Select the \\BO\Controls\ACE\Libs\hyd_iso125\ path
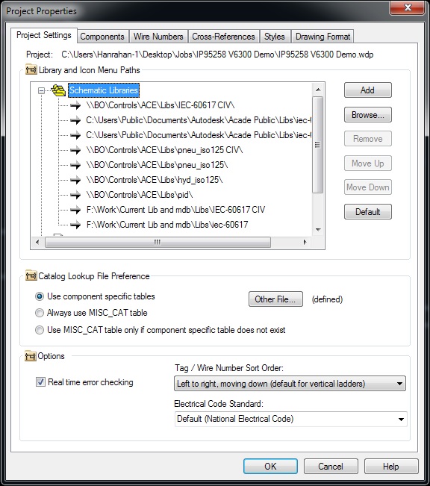 [155, 180]
